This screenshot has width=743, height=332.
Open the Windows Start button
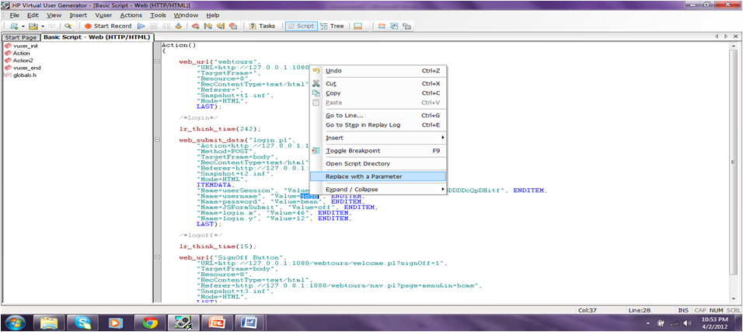point(14,323)
